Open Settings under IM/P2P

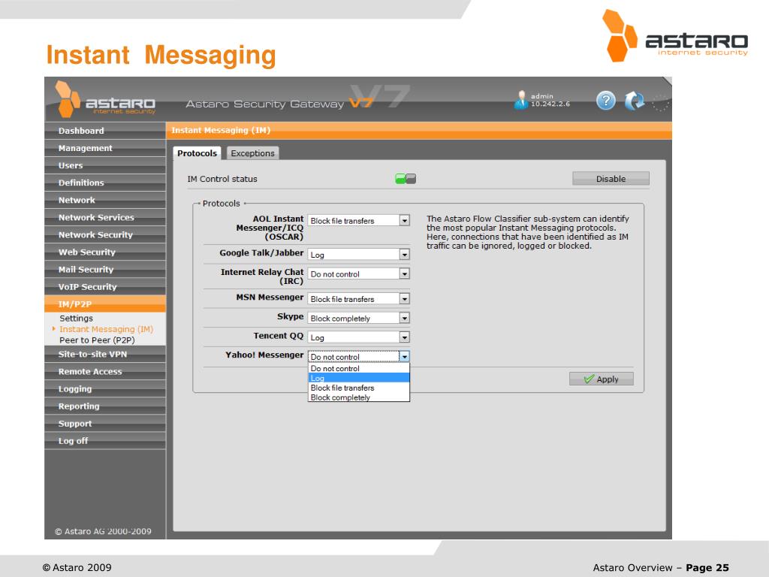pos(76,318)
